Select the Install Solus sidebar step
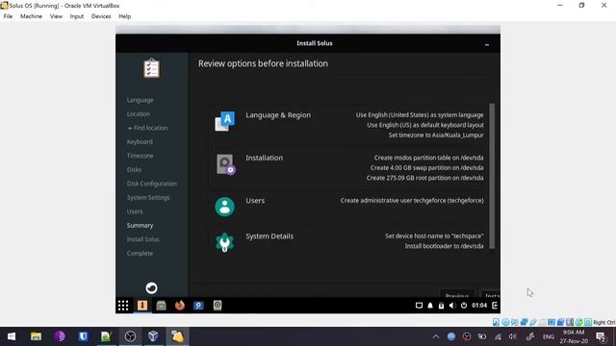Screen dimensions: 616x346 click(143, 239)
